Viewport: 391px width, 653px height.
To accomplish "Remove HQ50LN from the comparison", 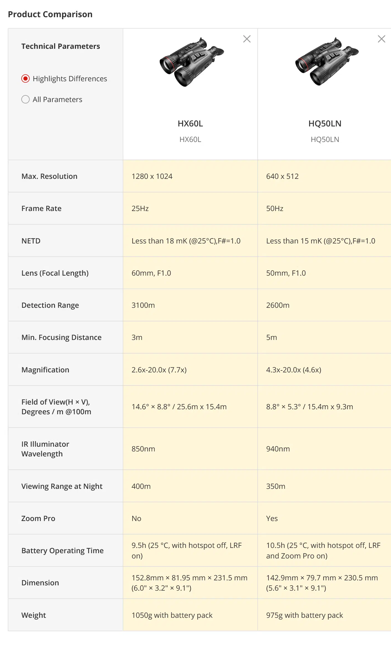I will (382, 39).
